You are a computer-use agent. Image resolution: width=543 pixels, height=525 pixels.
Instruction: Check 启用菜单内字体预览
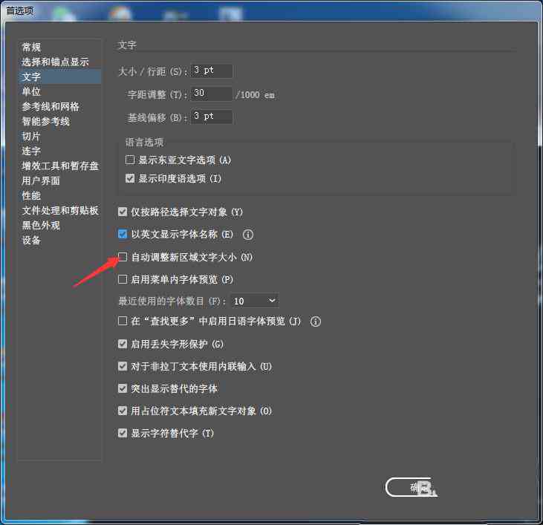[x=123, y=279]
